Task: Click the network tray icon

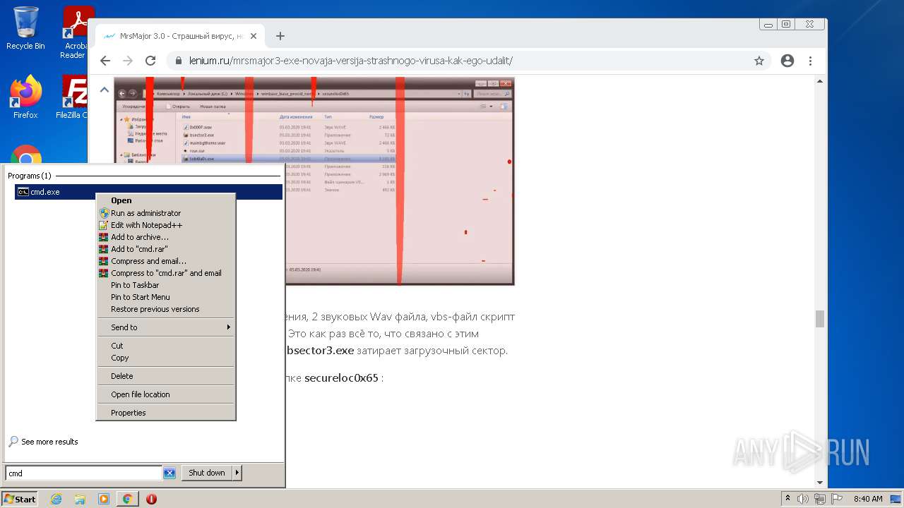Action: [x=820, y=499]
